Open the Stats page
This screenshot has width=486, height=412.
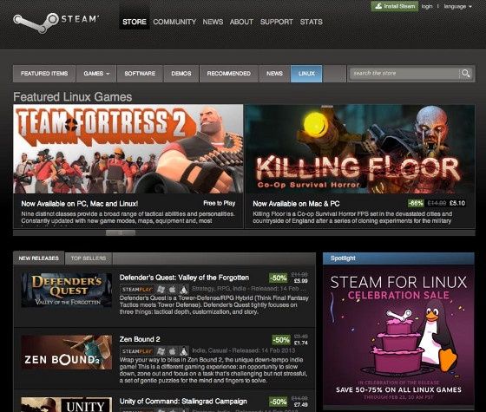tap(312, 22)
